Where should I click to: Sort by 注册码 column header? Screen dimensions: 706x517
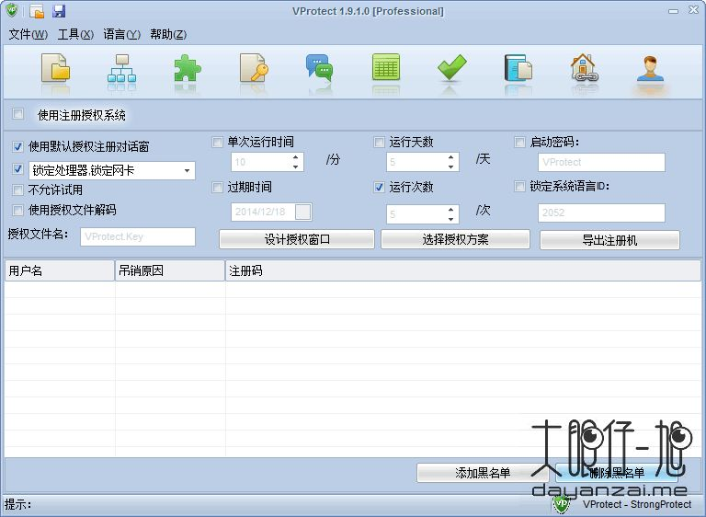pyautogui.click(x=463, y=270)
